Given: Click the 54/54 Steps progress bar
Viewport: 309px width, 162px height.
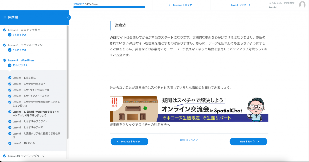Looking at the screenshot, I should (x=109, y=7).
